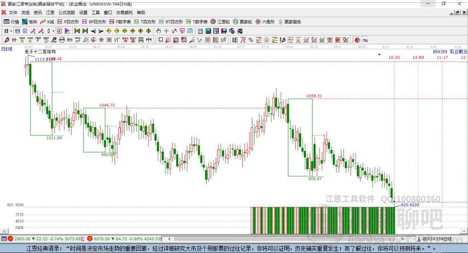
Task: Open the 六角形 hexagon tool
Action: point(265,22)
